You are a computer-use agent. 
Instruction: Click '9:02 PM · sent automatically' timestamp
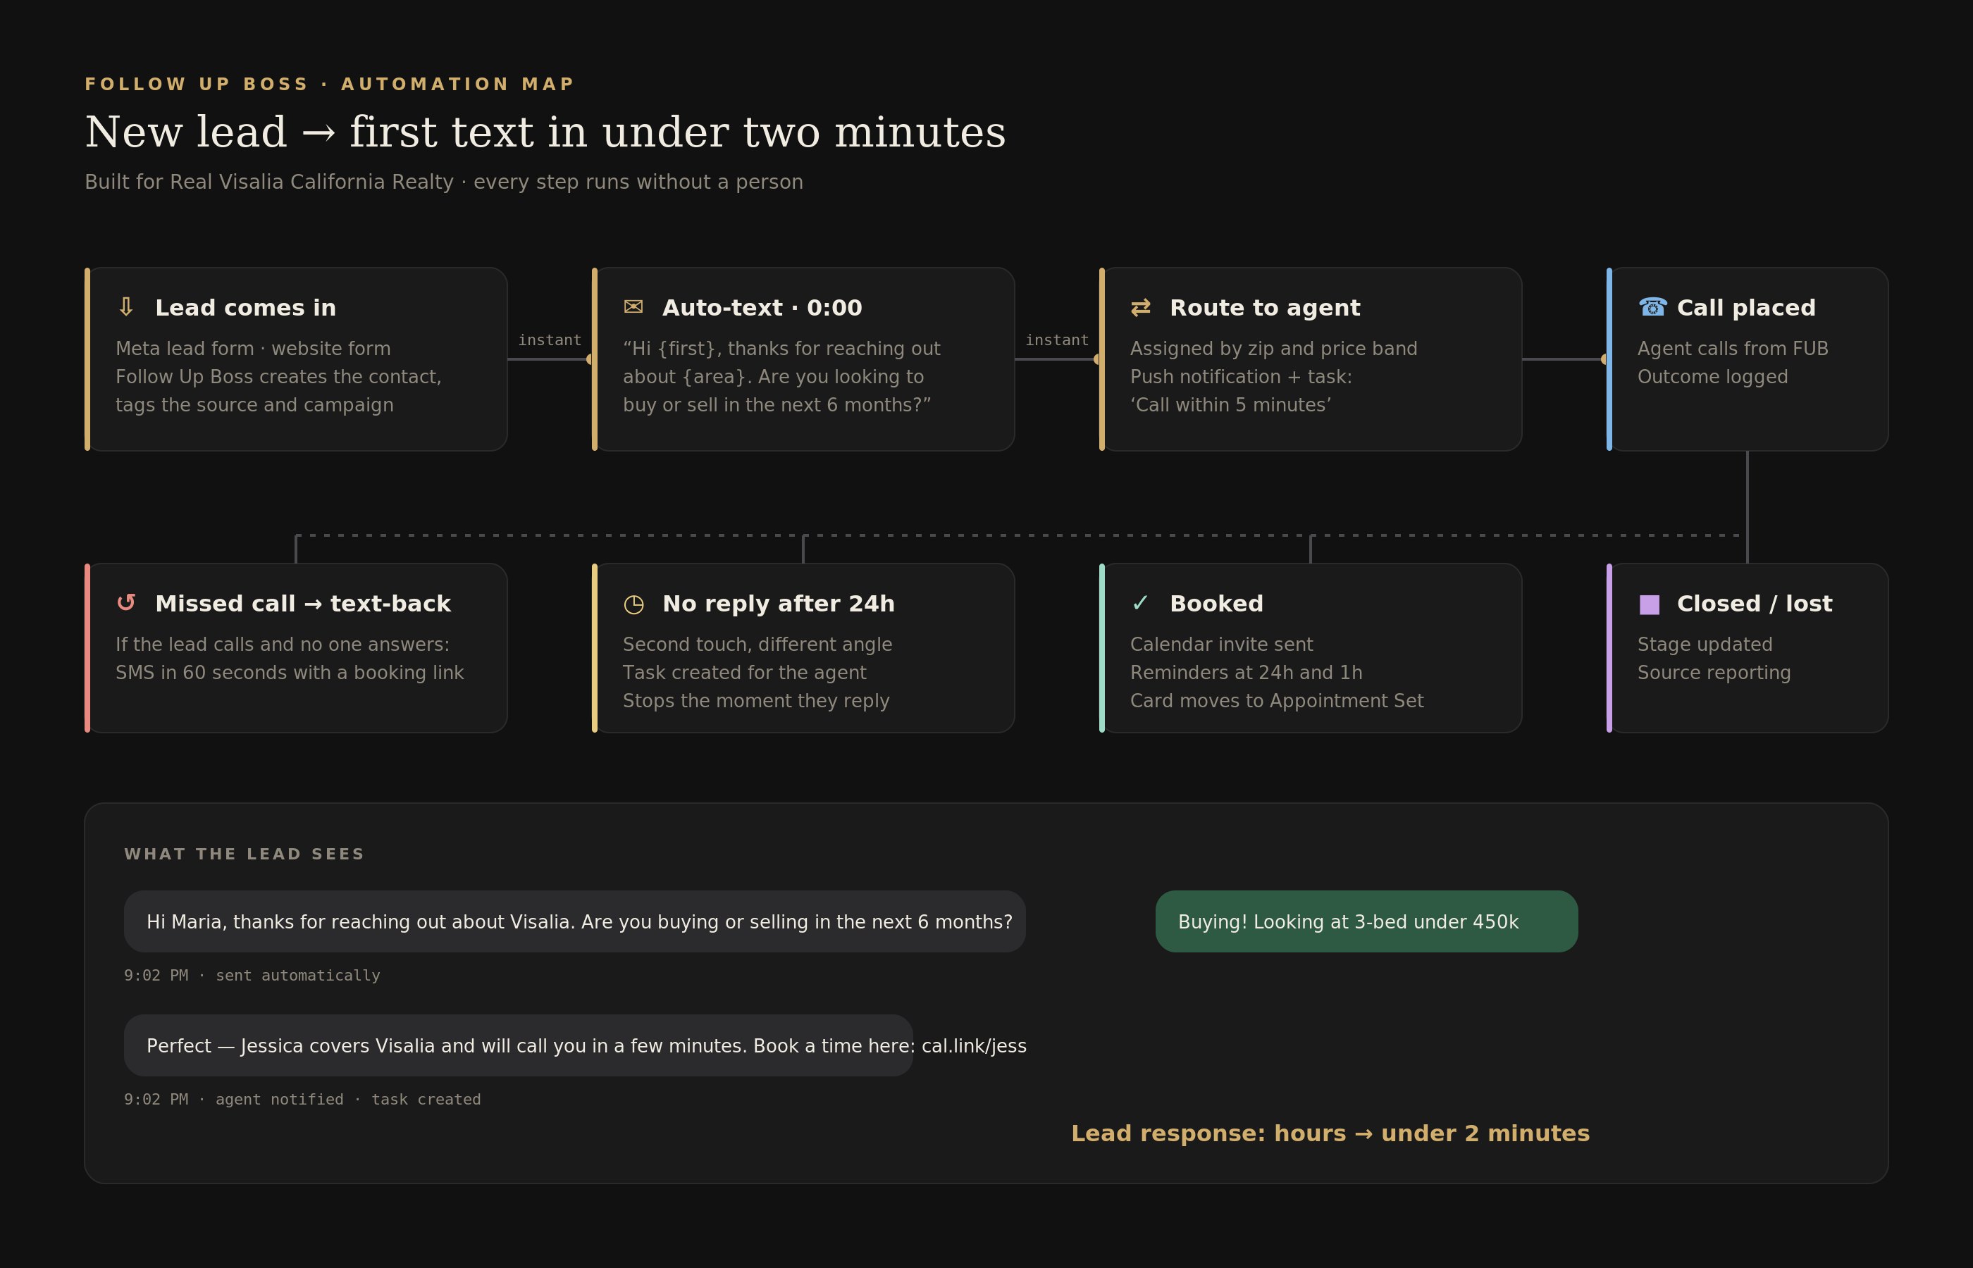(252, 976)
